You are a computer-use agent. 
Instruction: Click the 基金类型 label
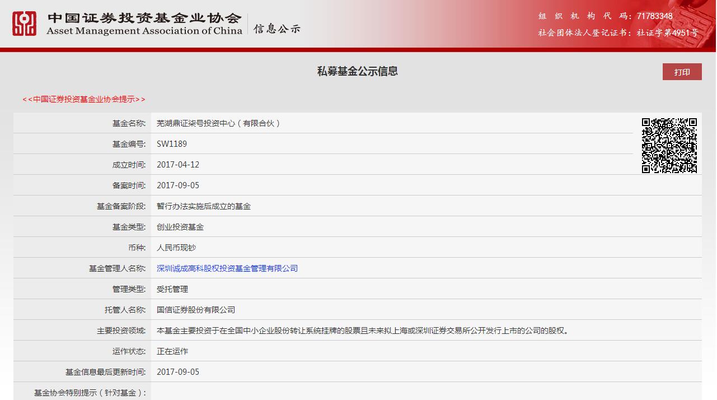pyautogui.click(x=129, y=227)
